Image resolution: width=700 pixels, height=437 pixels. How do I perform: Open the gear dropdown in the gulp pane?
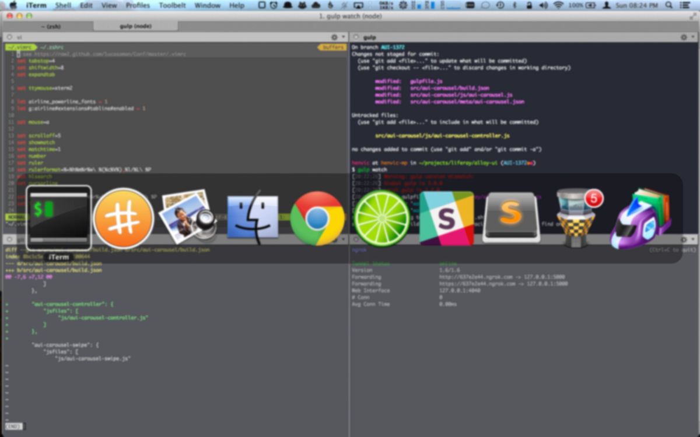684,37
